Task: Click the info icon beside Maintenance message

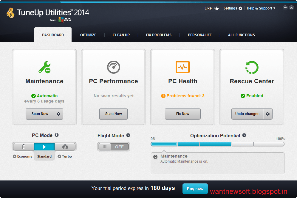Action: (x=155, y=157)
